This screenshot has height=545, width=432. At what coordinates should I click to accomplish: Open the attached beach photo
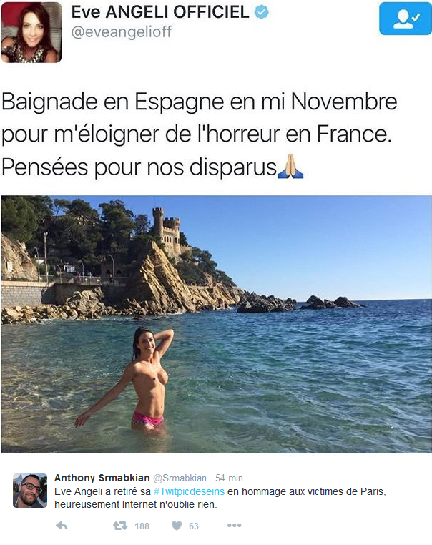coord(216,324)
